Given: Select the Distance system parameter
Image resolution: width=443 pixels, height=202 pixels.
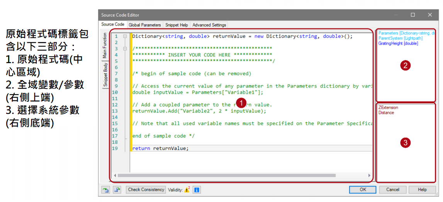Looking at the screenshot, I should (x=386, y=112).
